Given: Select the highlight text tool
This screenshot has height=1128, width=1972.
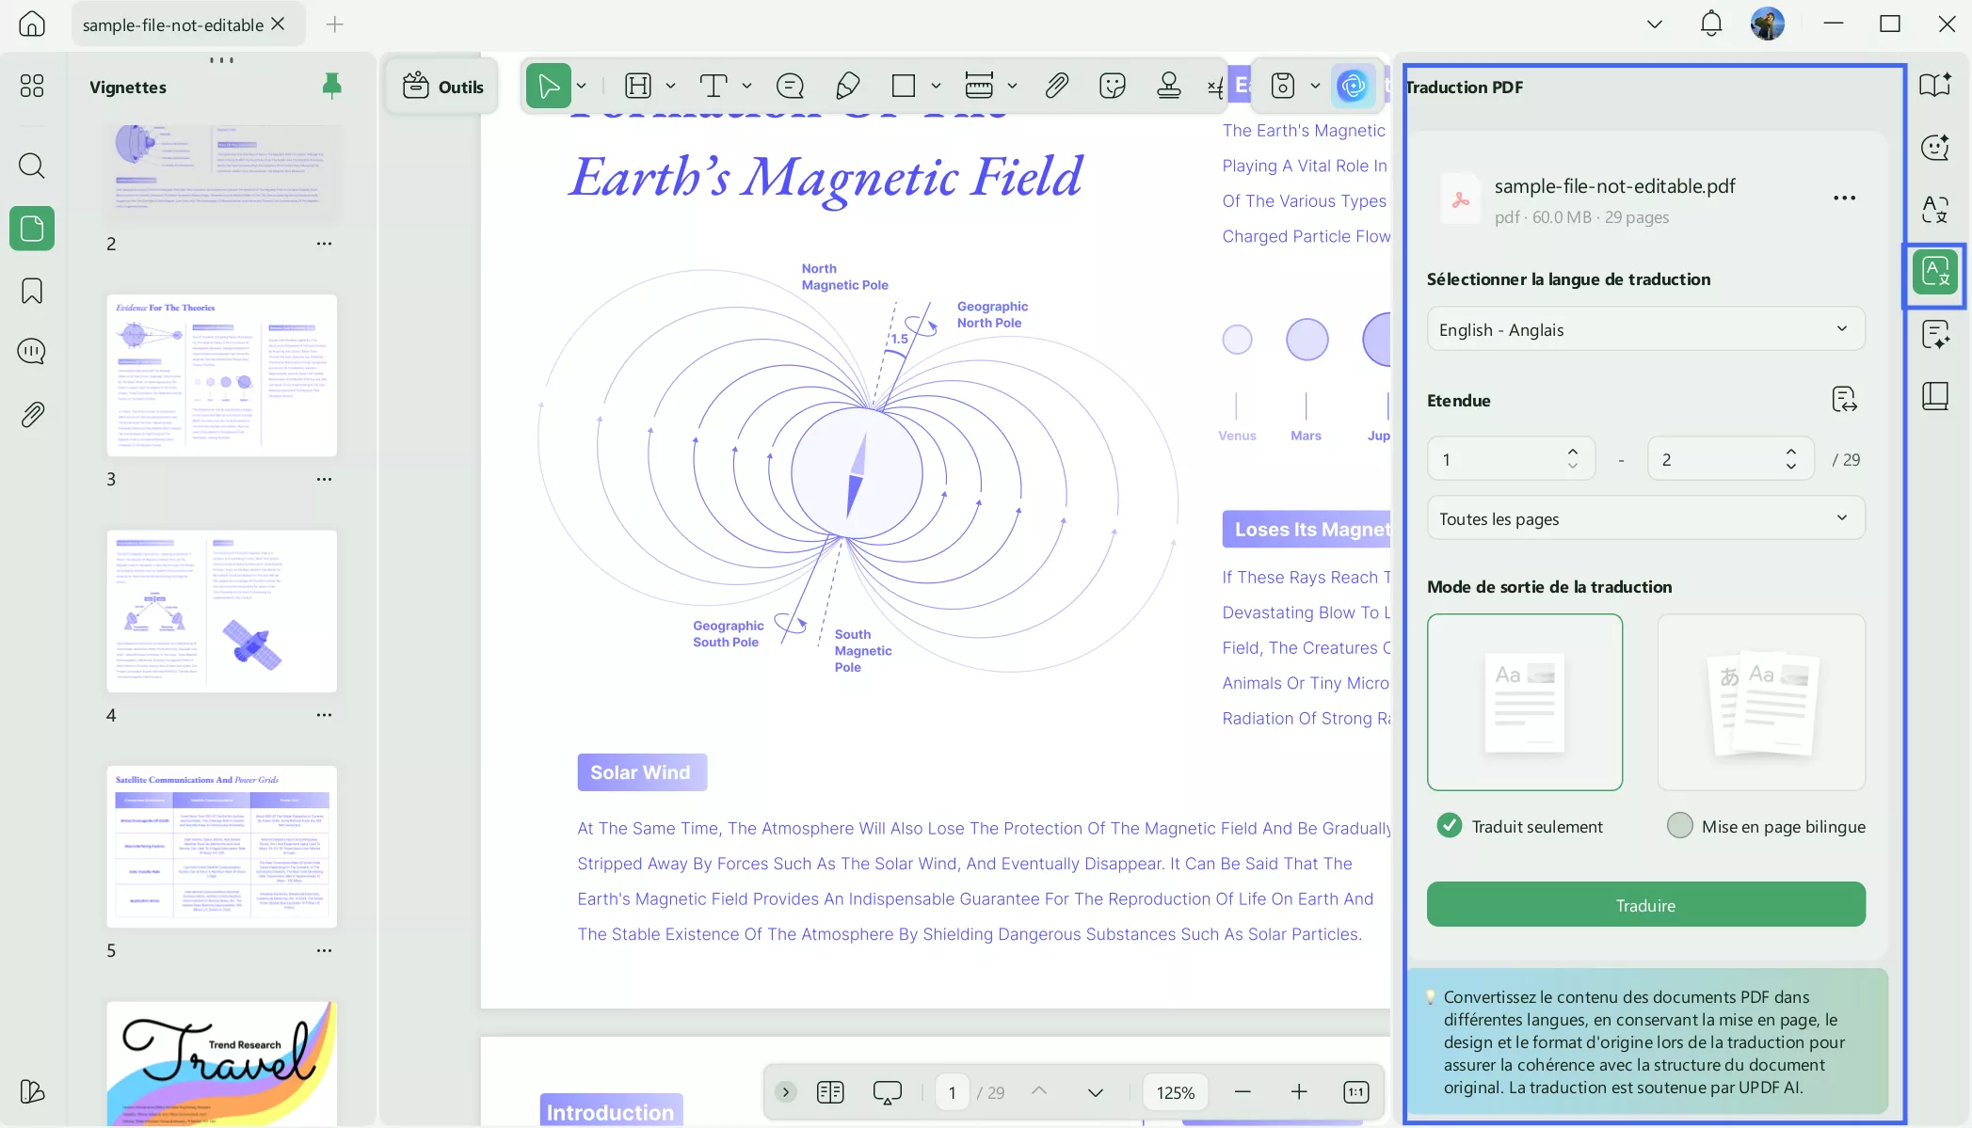Looking at the screenshot, I should (x=638, y=87).
